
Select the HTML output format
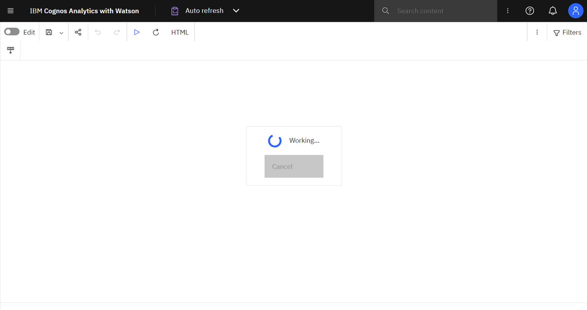pos(180,32)
